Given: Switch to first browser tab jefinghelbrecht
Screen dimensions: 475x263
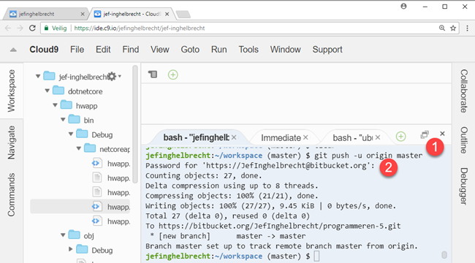Looking at the screenshot, I should 45,14.
